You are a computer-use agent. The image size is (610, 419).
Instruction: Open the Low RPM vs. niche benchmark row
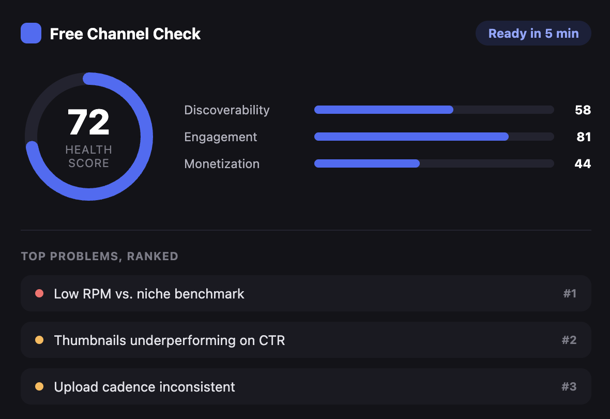(x=306, y=293)
